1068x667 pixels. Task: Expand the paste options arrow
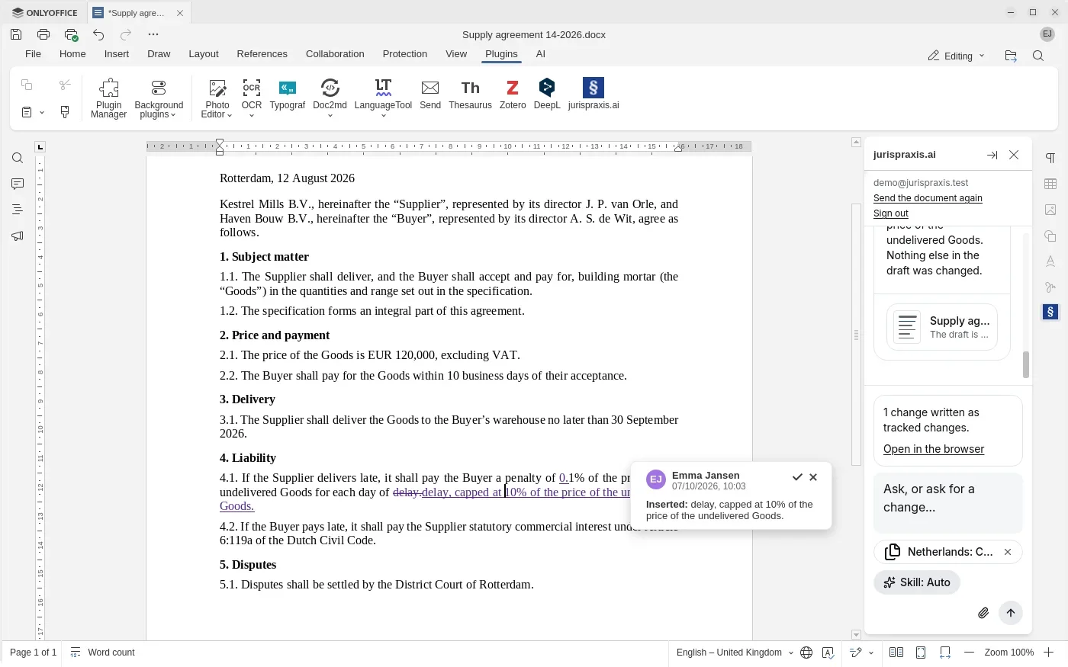click(x=42, y=112)
